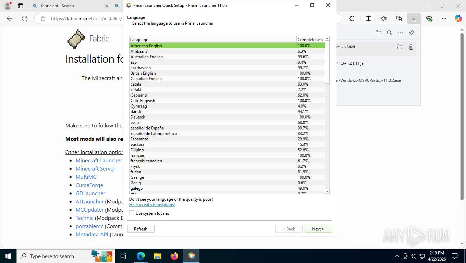The width and height of the screenshot is (466, 263).
Task: Select euskara language row
Action: tap(227, 144)
